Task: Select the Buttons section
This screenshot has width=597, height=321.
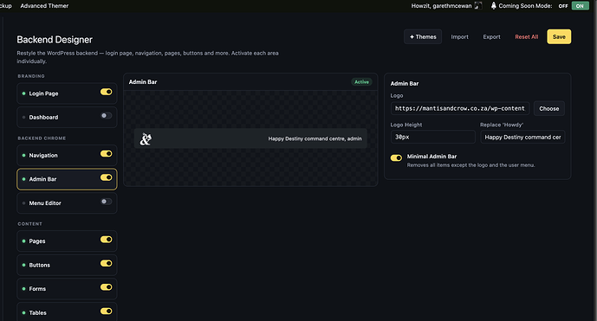Action: (x=67, y=265)
